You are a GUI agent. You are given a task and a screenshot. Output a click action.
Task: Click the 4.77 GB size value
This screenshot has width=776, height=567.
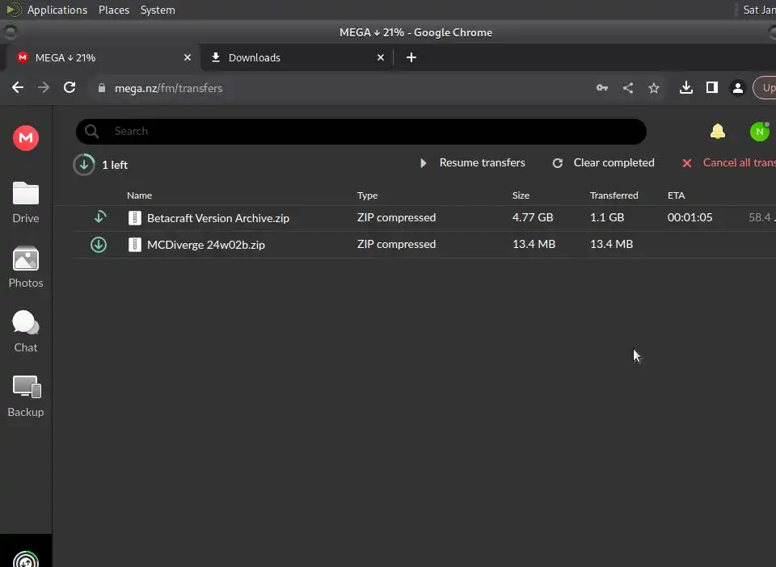click(x=533, y=217)
